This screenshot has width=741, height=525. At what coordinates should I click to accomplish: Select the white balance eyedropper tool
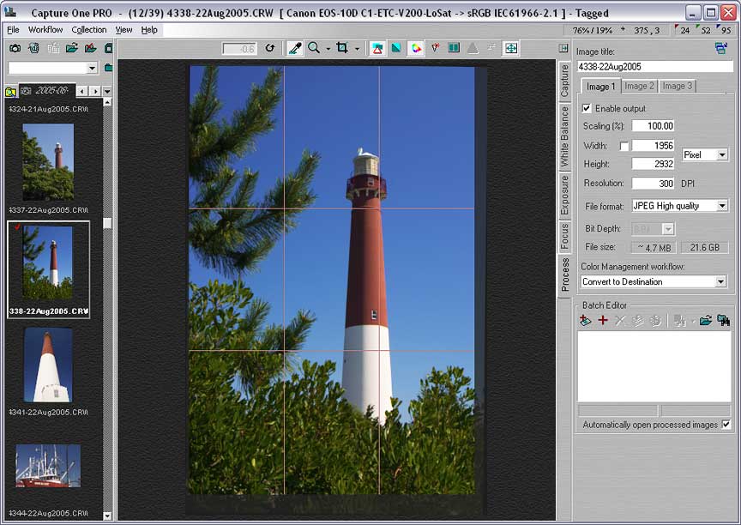(x=295, y=48)
